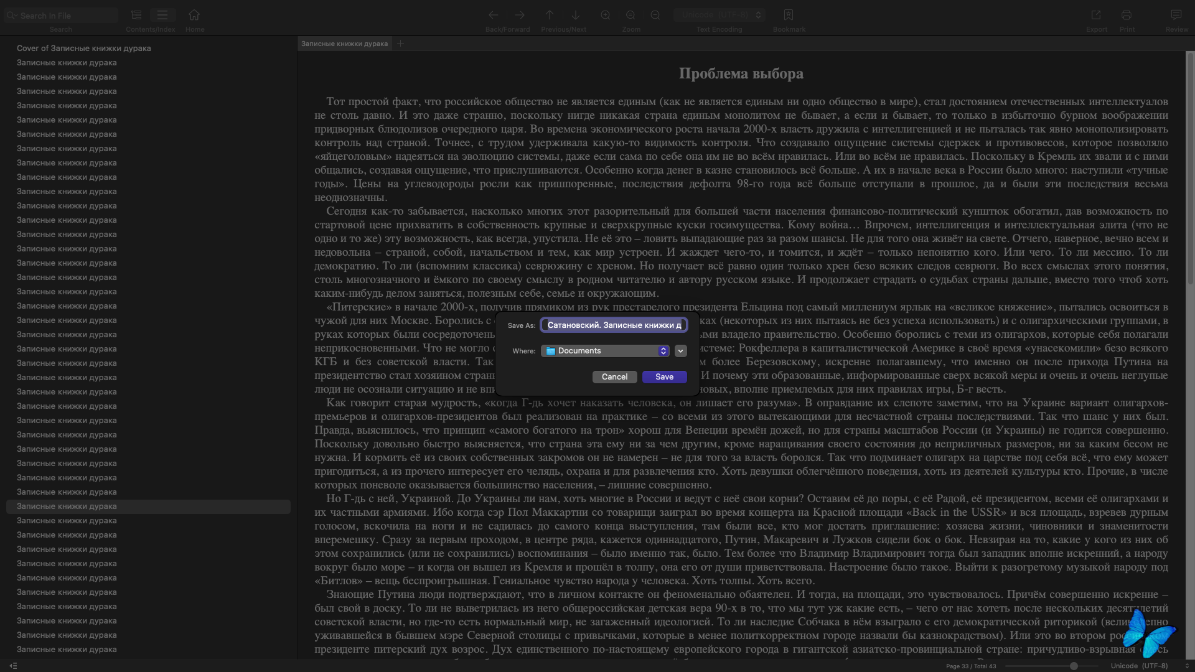
Task: Open the Review speech bubble icon
Action: tap(1176, 15)
